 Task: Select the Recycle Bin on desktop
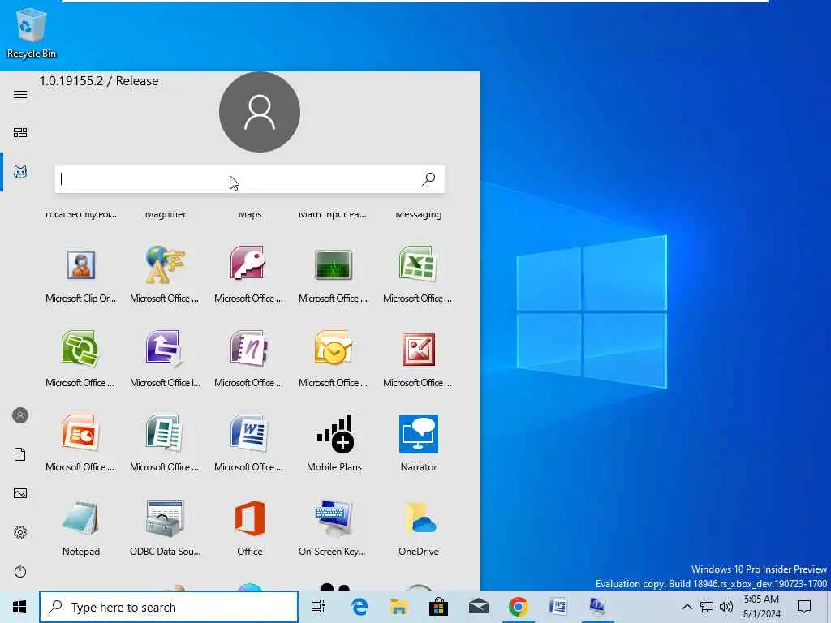click(x=32, y=33)
